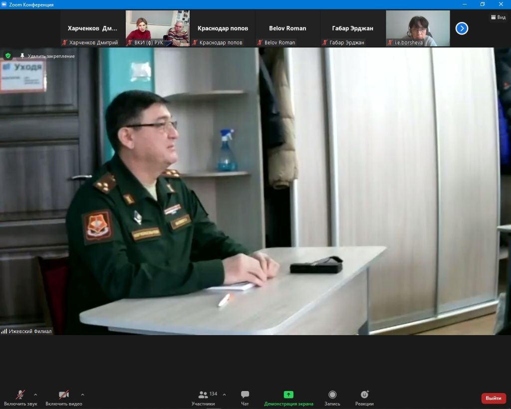Unpin video via Удалить закрепление
This screenshot has height=409, width=511.
(x=47, y=56)
